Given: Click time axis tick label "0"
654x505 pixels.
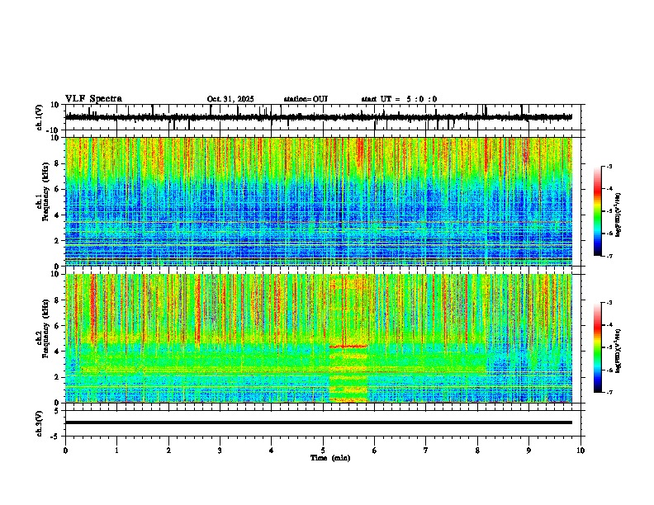Looking at the screenshot, I should pyautogui.click(x=65, y=451).
